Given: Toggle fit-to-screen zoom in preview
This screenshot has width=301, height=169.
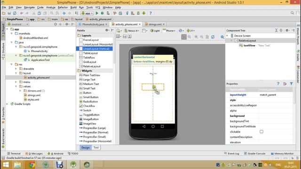Looking at the screenshot, I should pyautogui.click(x=184, y=37).
